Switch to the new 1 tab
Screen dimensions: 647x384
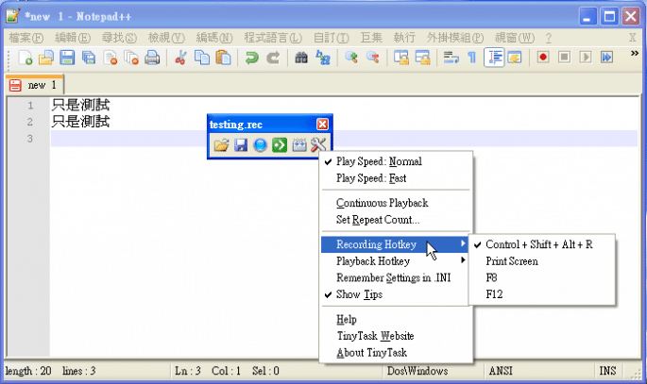(34, 85)
